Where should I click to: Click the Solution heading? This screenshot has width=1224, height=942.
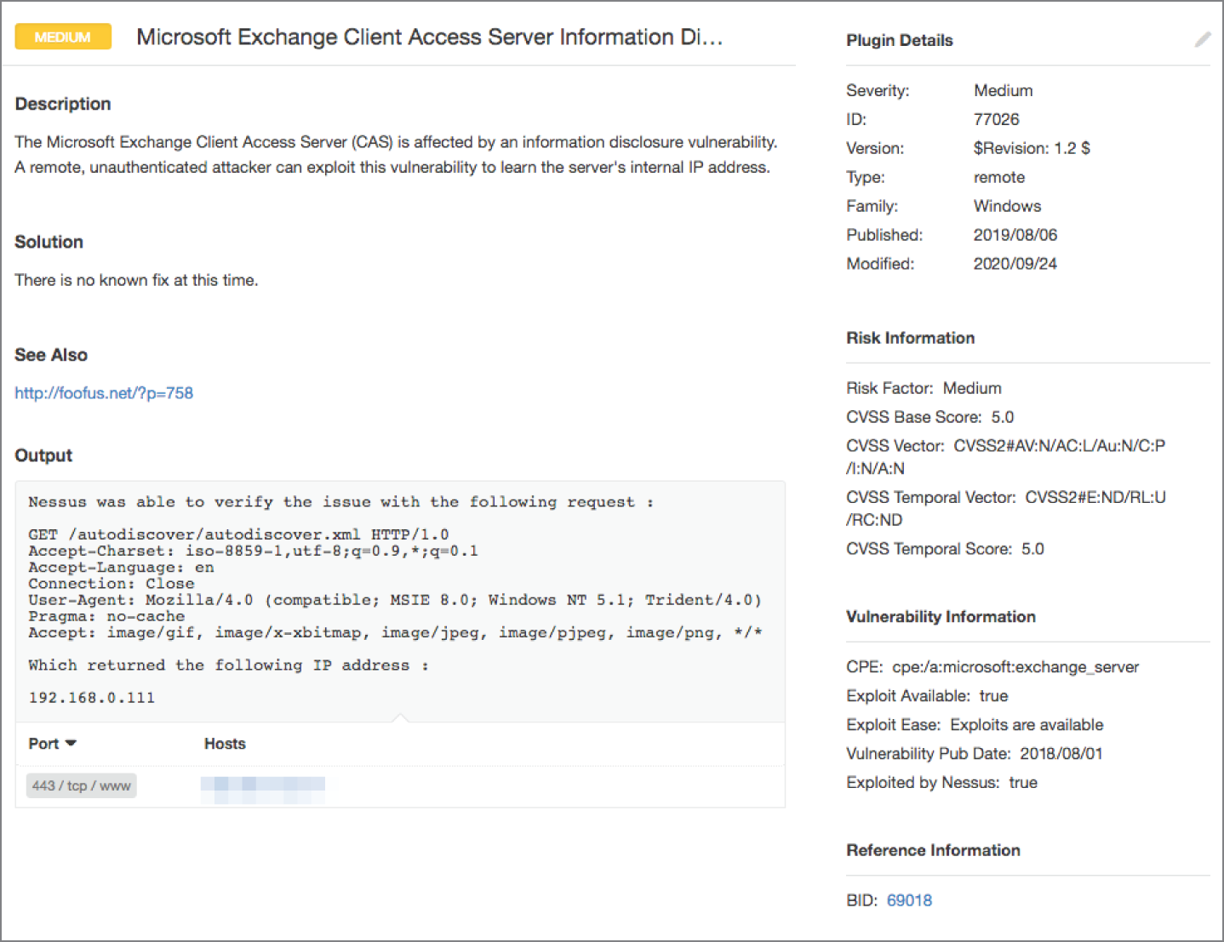pos(49,242)
